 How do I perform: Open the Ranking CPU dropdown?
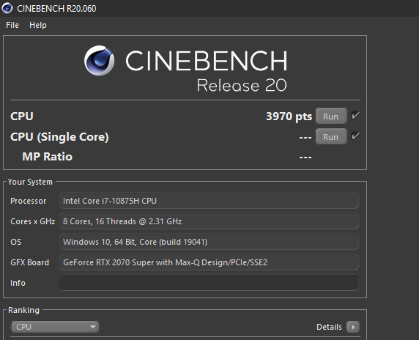(55, 327)
